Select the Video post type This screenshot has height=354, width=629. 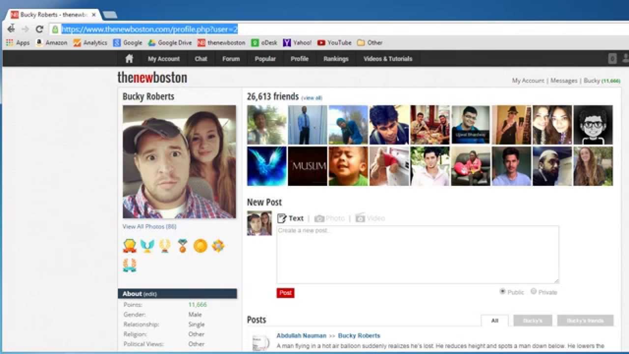[371, 218]
